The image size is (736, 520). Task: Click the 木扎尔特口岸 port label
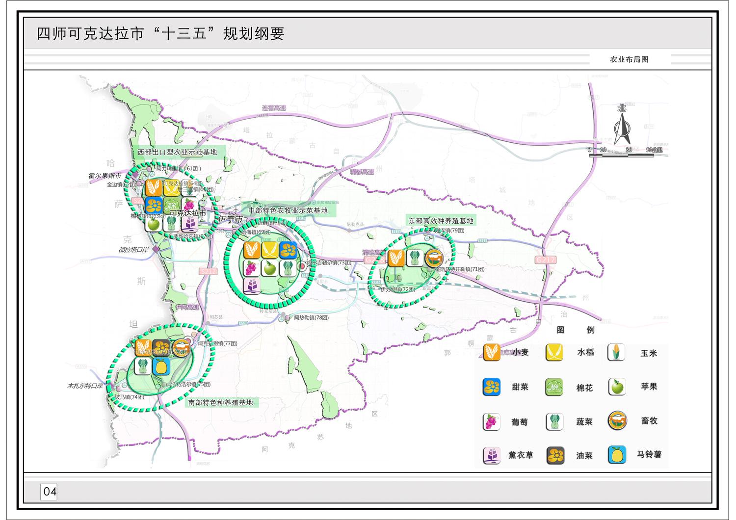click(85, 386)
